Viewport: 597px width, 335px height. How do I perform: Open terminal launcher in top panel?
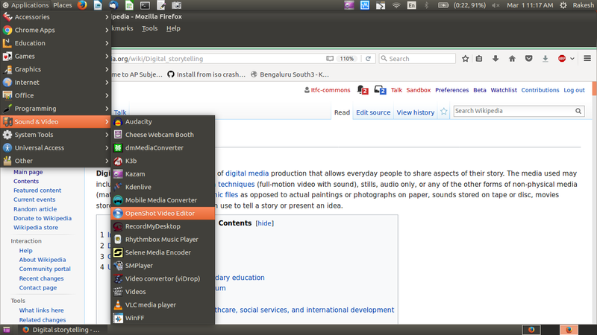(x=145, y=5)
